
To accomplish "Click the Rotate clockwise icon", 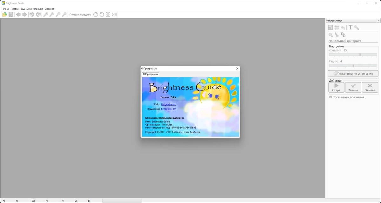I will pyautogui.click(x=96, y=15).
